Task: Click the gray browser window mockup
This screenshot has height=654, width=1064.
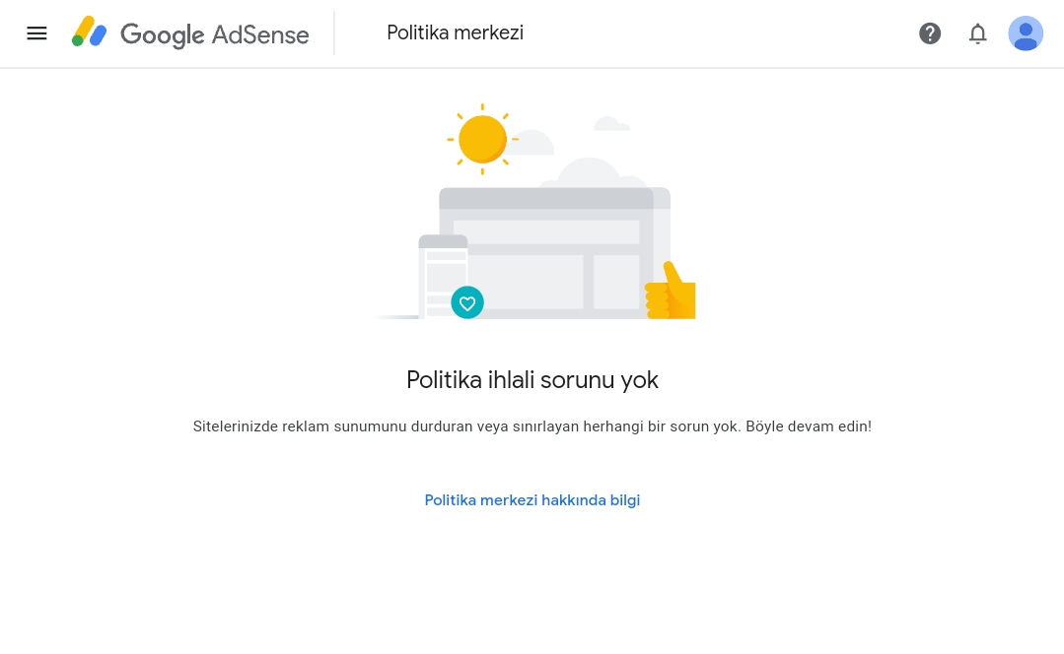Action: point(555,253)
